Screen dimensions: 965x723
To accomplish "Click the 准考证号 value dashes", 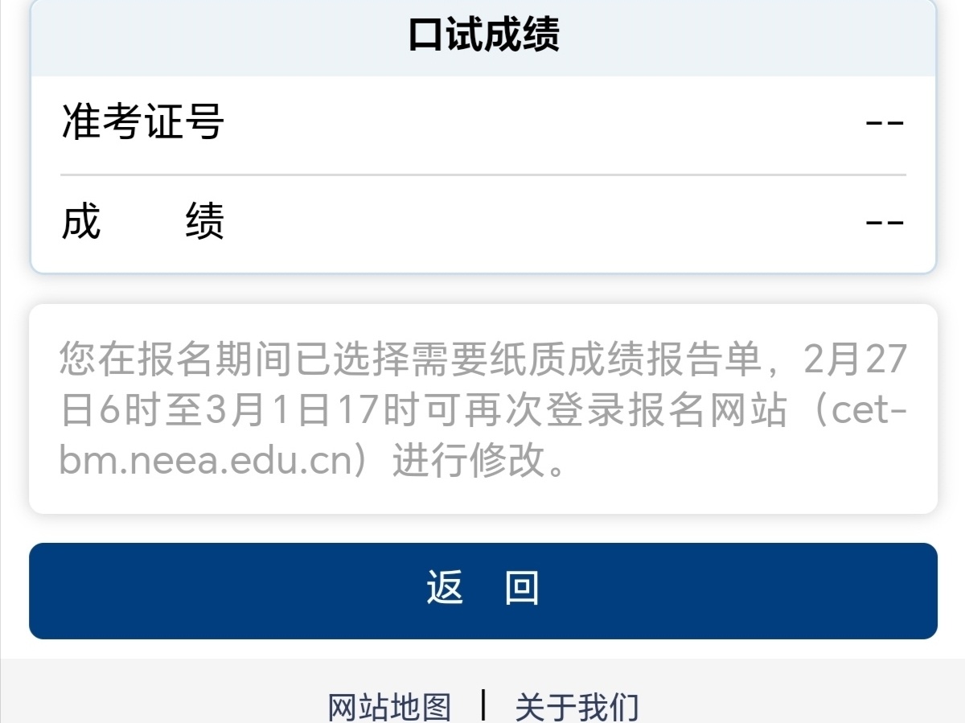I will (x=885, y=123).
